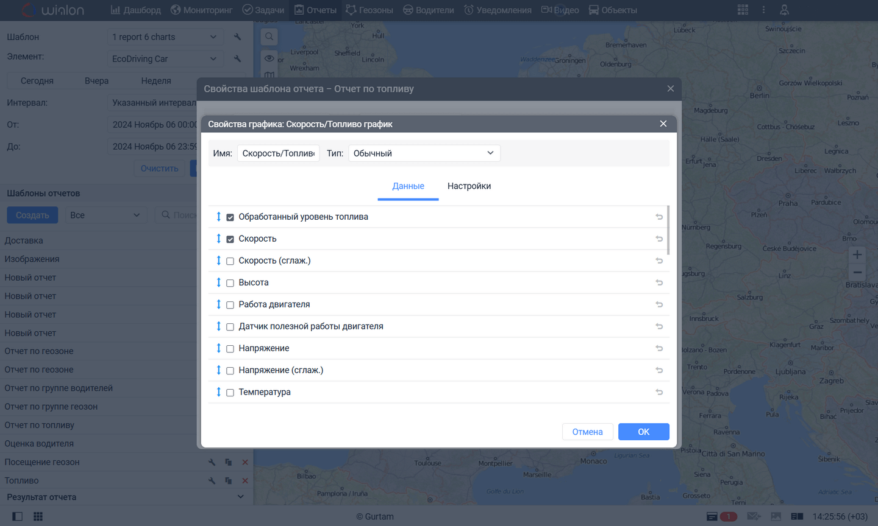Click the reset arrow in Температура row
This screenshot has height=526, width=878.
659,392
